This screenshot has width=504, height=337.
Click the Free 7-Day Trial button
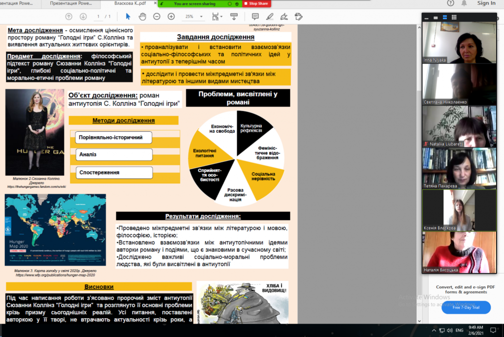click(466, 307)
